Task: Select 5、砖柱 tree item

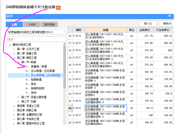Action: [x=31, y=84]
